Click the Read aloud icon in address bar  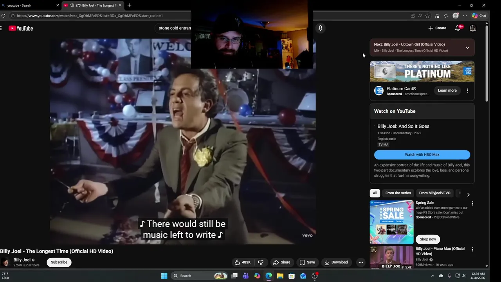[420, 16]
